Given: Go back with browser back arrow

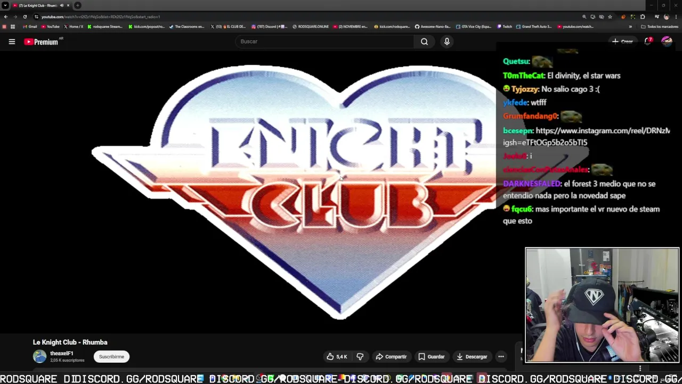Looking at the screenshot, I should (x=5, y=17).
